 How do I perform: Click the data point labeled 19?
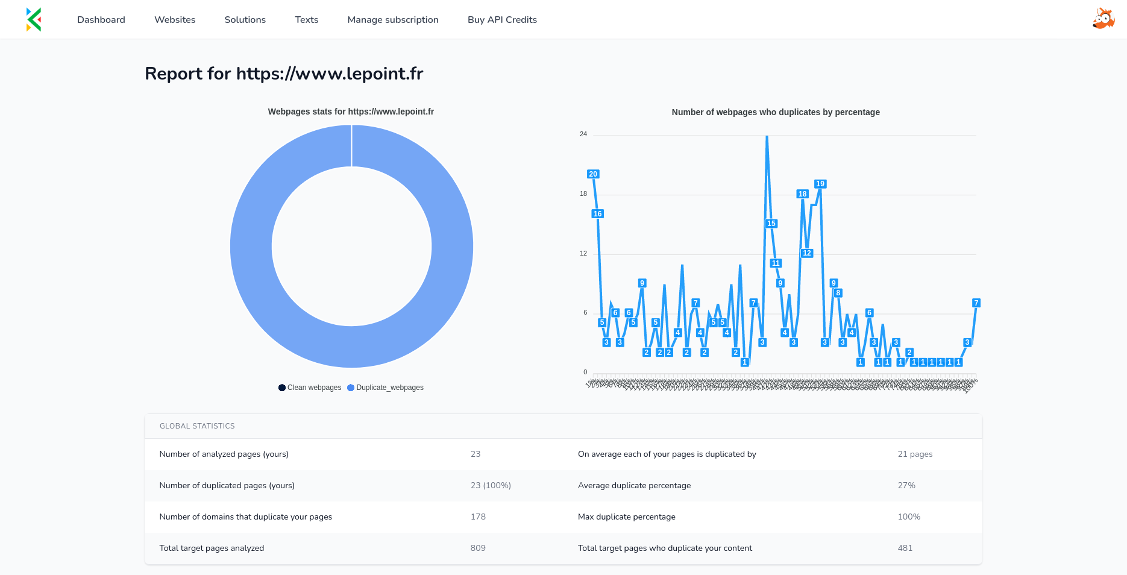coord(820,184)
